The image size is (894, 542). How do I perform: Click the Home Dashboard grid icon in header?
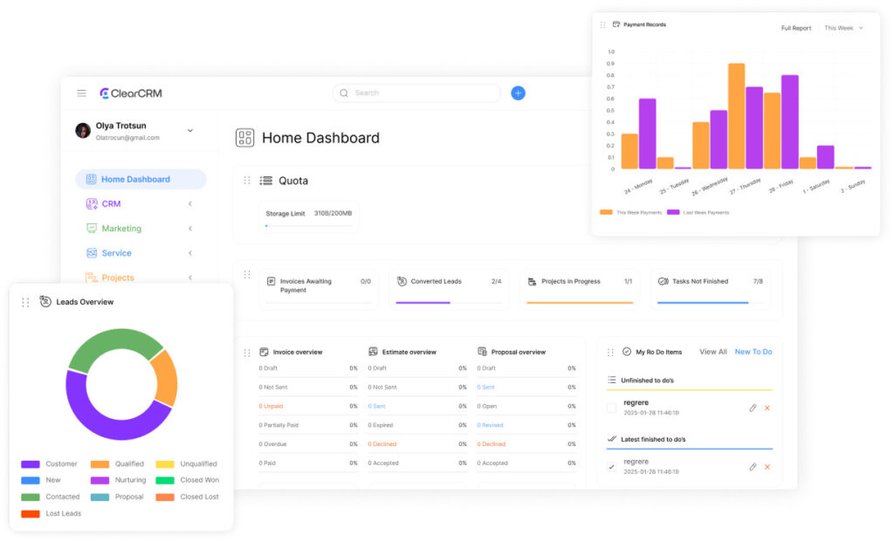[x=244, y=138]
